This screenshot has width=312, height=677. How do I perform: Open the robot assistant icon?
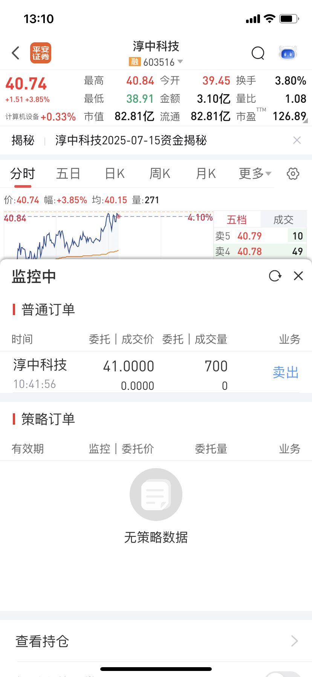288,53
